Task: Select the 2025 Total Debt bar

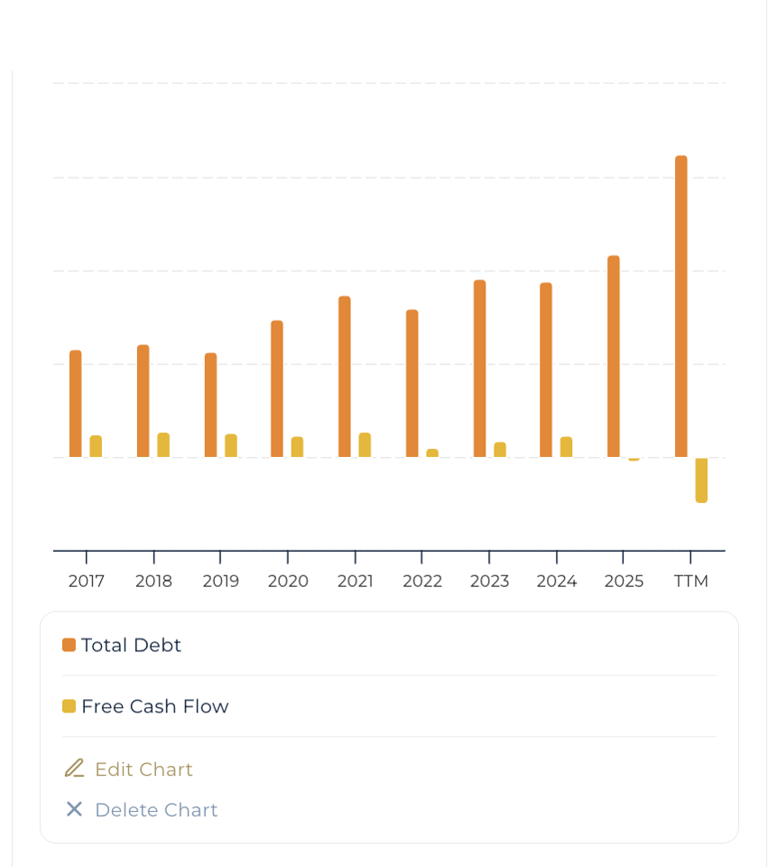Action: coord(614,357)
